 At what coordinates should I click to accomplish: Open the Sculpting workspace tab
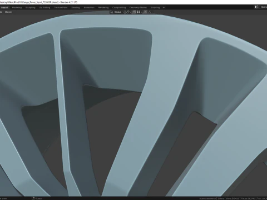[30, 8]
